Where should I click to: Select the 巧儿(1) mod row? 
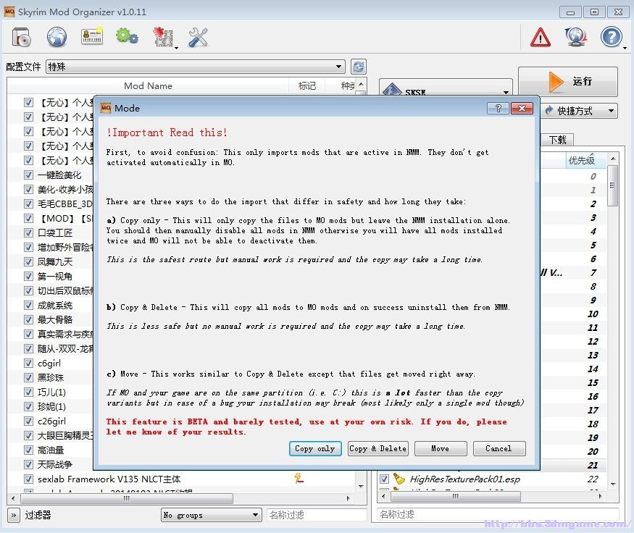point(51,392)
